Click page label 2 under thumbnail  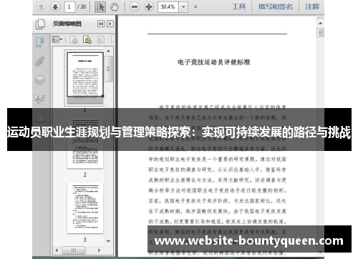[x=84, y=175]
